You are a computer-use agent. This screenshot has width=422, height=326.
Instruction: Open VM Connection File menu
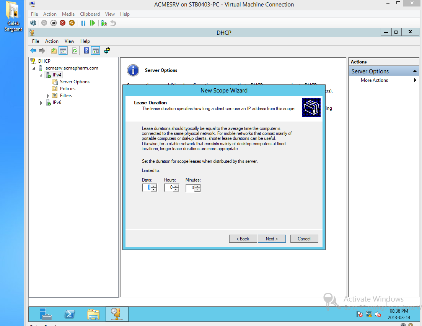(34, 14)
